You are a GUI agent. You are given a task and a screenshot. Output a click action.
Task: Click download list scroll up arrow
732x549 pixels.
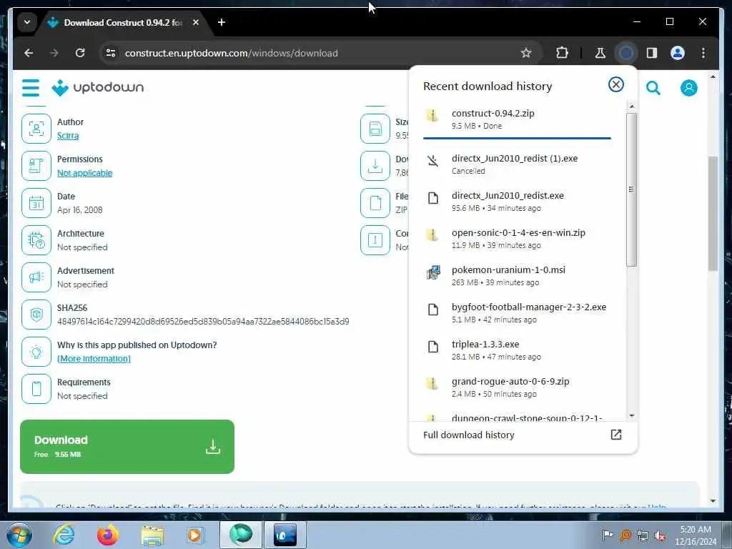tap(631, 107)
